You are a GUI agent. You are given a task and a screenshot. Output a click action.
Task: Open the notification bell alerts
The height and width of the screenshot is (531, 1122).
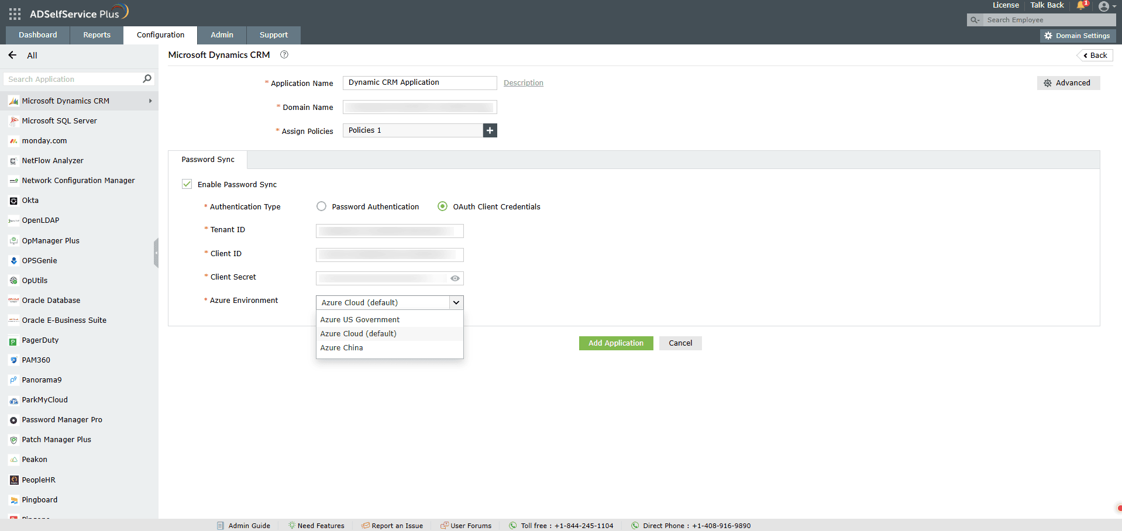[1080, 5]
